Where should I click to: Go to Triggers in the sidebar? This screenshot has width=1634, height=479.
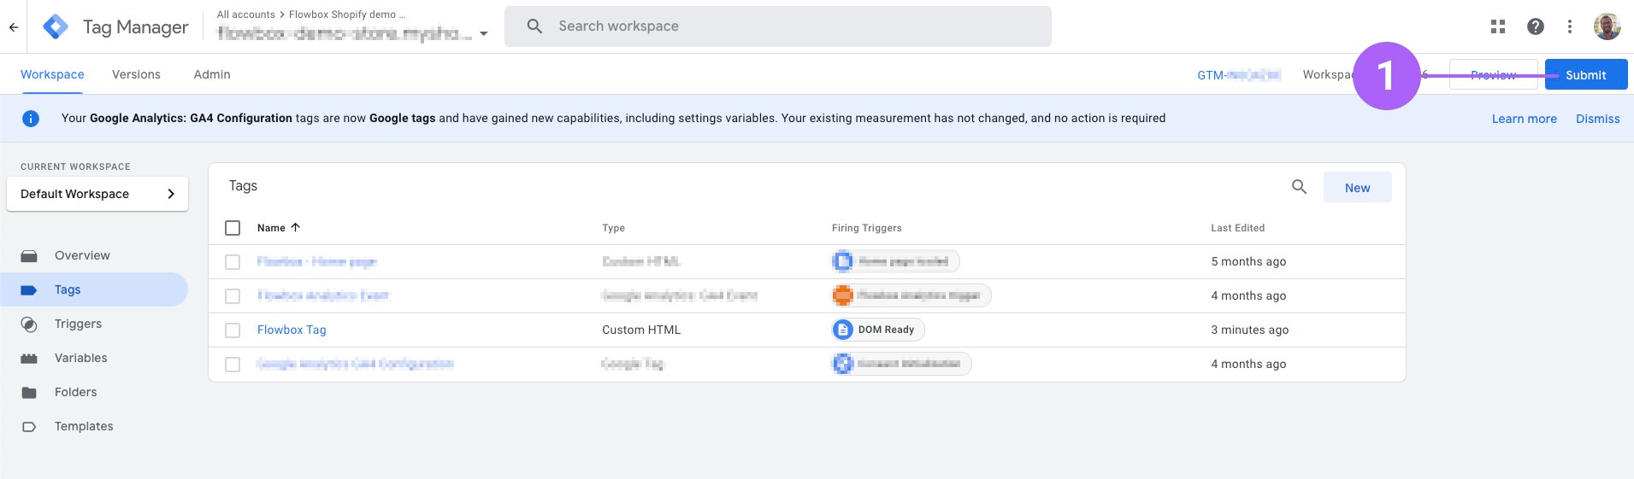coord(78,324)
